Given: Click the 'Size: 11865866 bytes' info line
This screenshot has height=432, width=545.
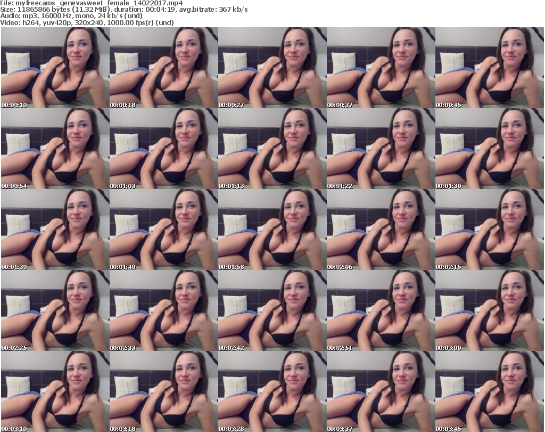Looking at the screenshot, I should 123,10.
